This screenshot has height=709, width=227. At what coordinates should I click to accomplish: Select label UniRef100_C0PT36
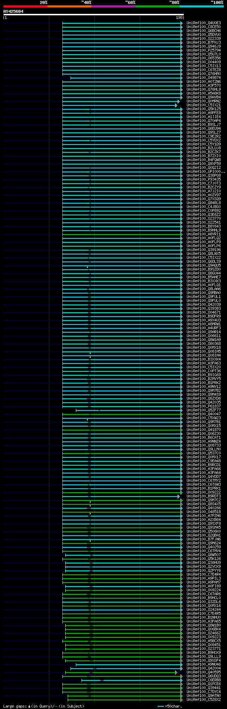pyautogui.click(x=204, y=371)
